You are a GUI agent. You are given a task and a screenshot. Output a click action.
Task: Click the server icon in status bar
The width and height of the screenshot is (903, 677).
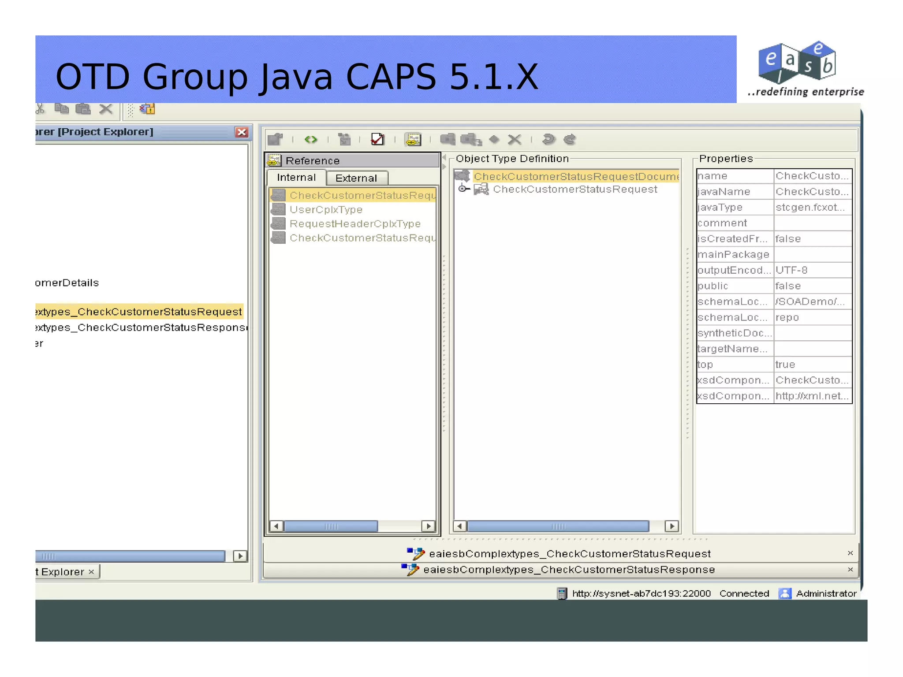(561, 593)
